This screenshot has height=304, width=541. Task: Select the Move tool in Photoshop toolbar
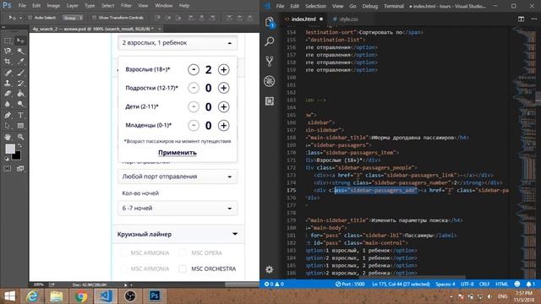pyautogui.click(x=20, y=41)
